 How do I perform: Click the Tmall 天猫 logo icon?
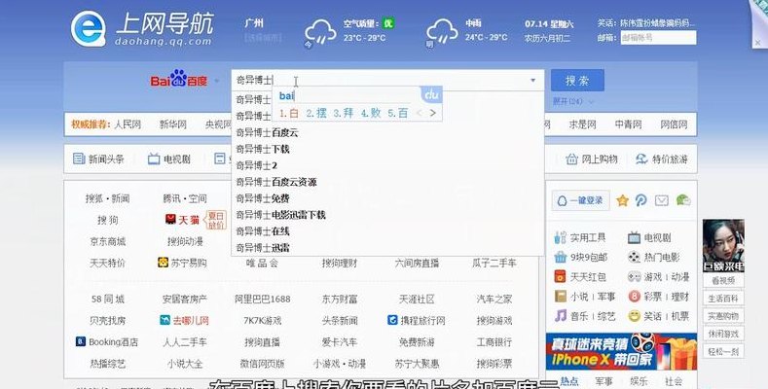[170, 219]
